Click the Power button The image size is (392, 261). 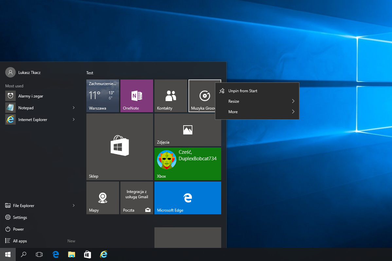(x=18, y=229)
